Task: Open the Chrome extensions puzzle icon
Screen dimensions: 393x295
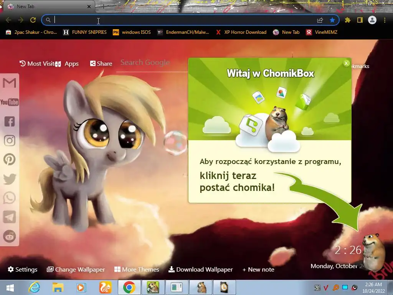Action: click(x=348, y=20)
